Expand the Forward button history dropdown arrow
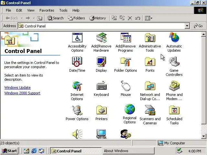The width and height of the screenshot is (207, 155). [x=34, y=18]
